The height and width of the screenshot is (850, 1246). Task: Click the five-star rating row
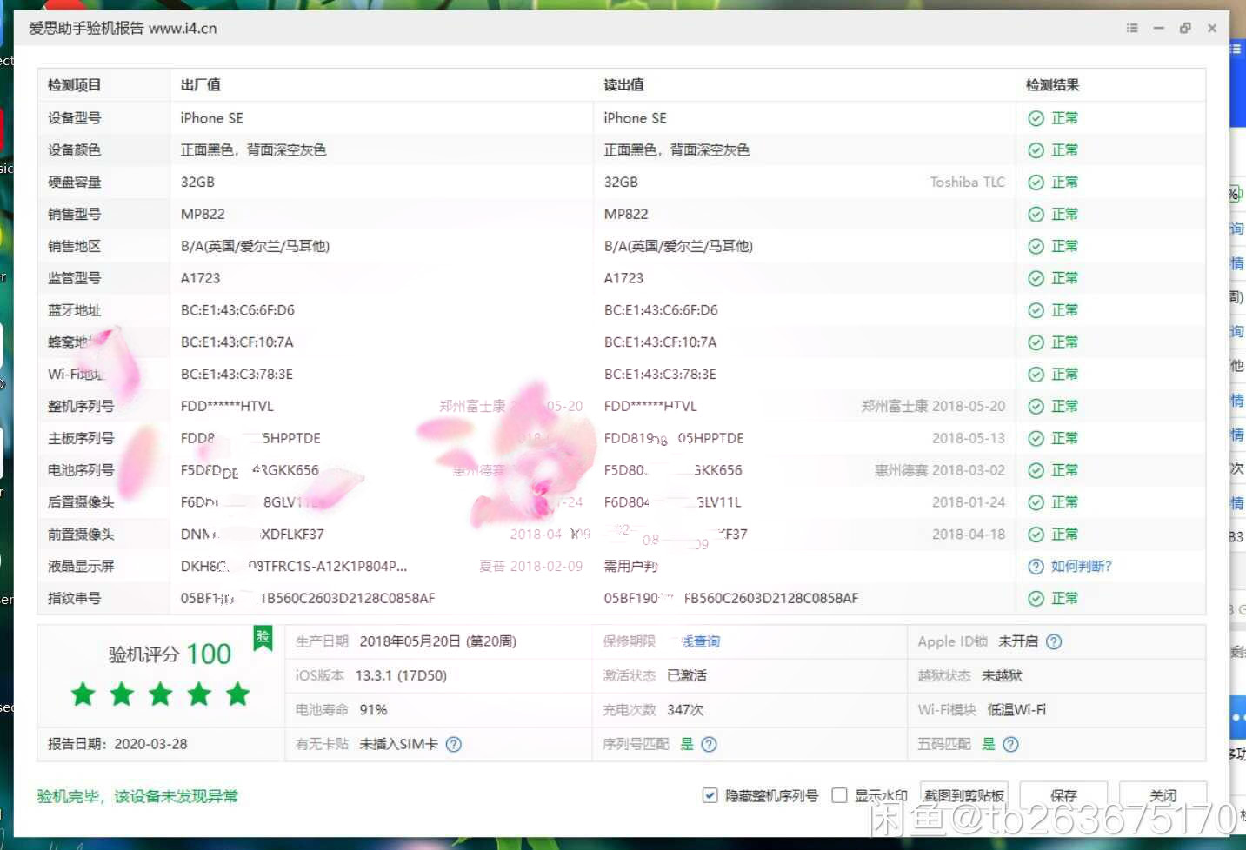[x=161, y=694]
